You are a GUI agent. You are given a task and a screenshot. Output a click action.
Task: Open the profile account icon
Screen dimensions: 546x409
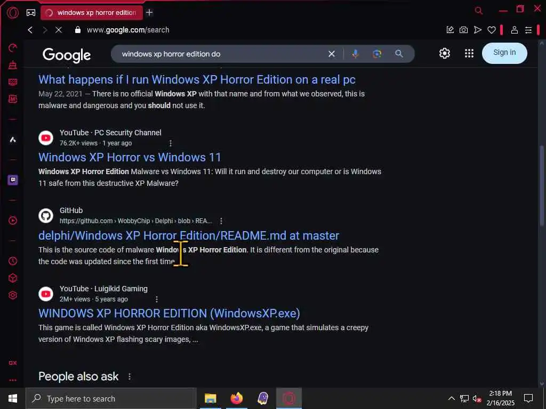515,30
